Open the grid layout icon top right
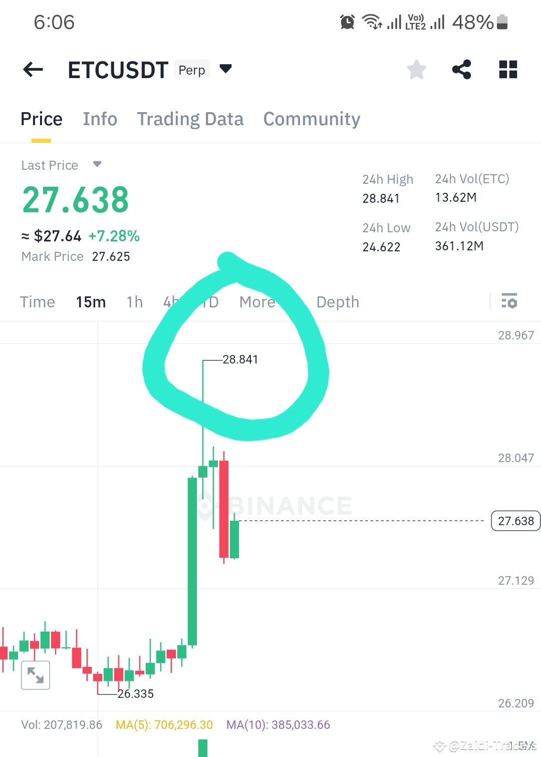This screenshot has width=541, height=757. pyautogui.click(x=508, y=70)
